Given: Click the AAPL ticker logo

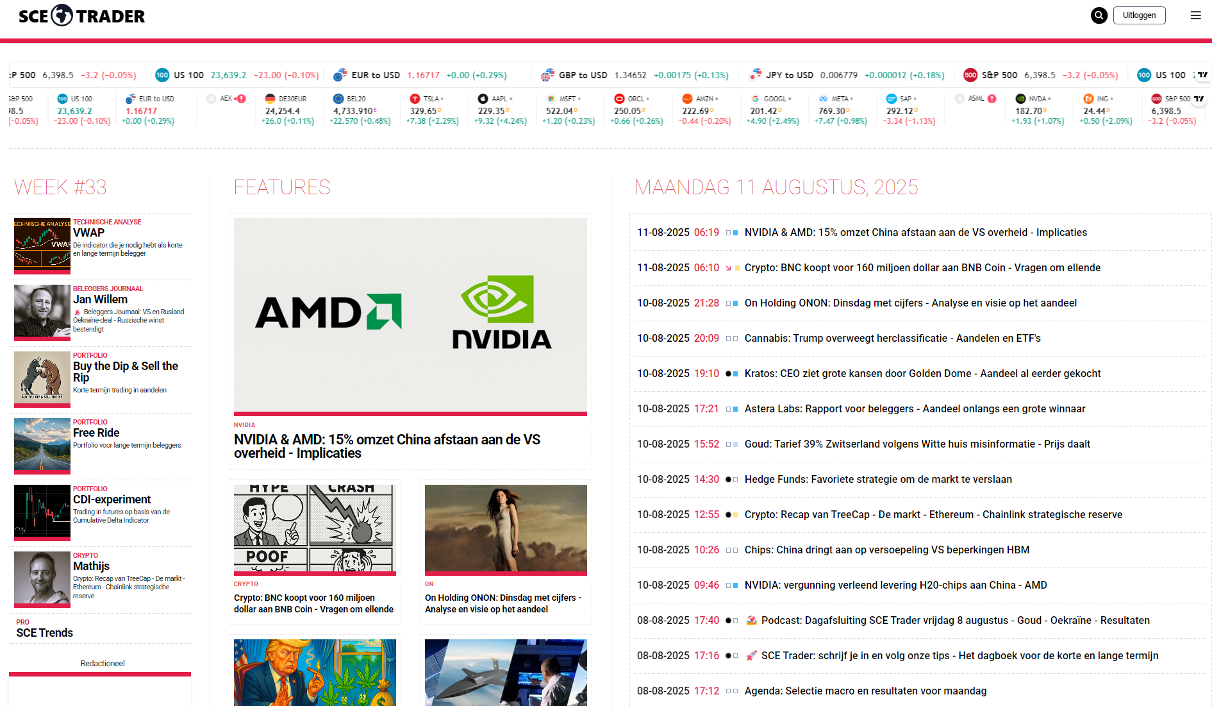Looking at the screenshot, I should coord(483,99).
